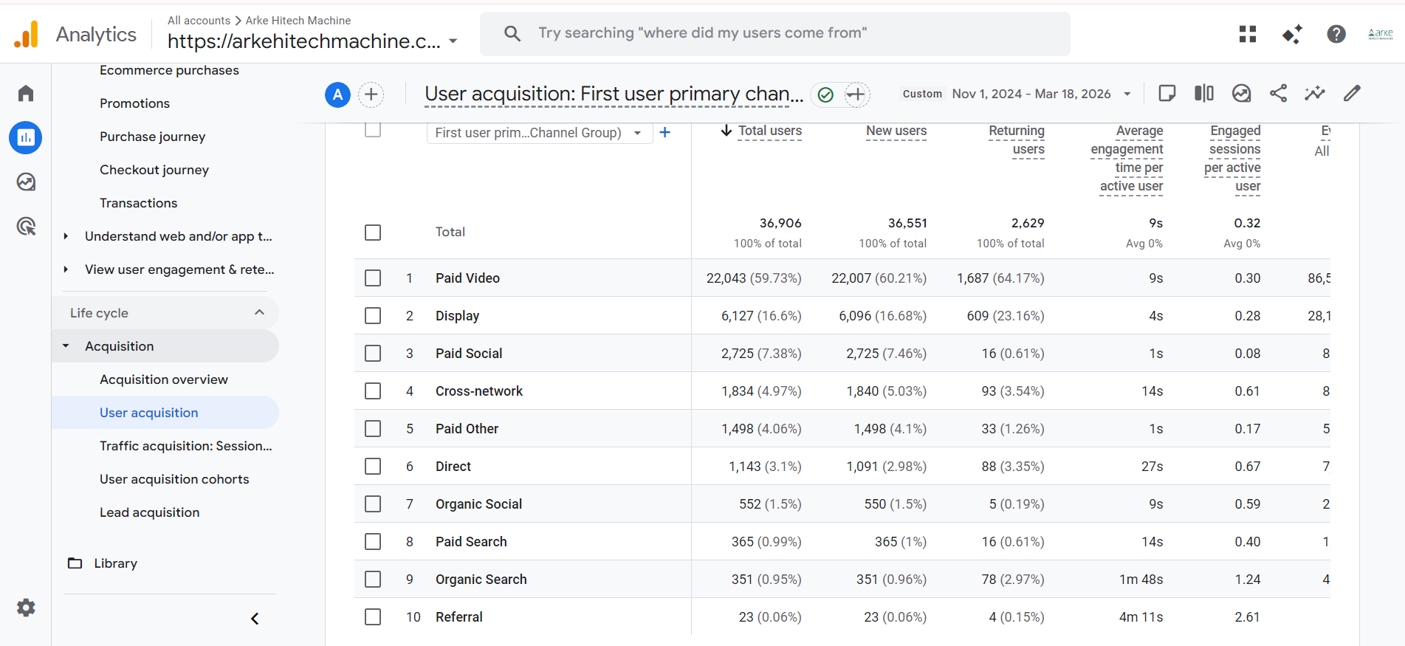Click Arke Hitech Machine breadcrumb

pyautogui.click(x=298, y=21)
